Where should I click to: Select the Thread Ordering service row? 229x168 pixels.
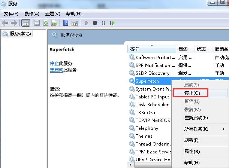pyautogui.click(x=150, y=144)
